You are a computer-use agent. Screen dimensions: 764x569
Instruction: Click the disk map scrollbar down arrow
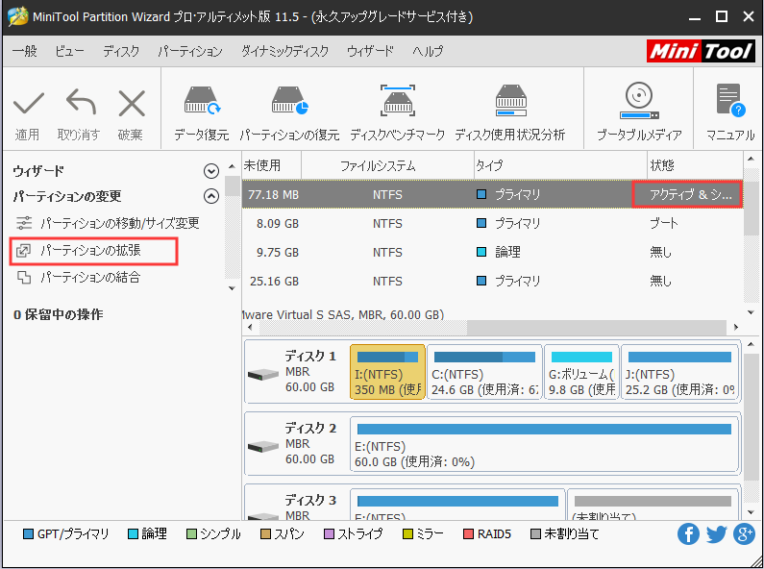tap(751, 512)
